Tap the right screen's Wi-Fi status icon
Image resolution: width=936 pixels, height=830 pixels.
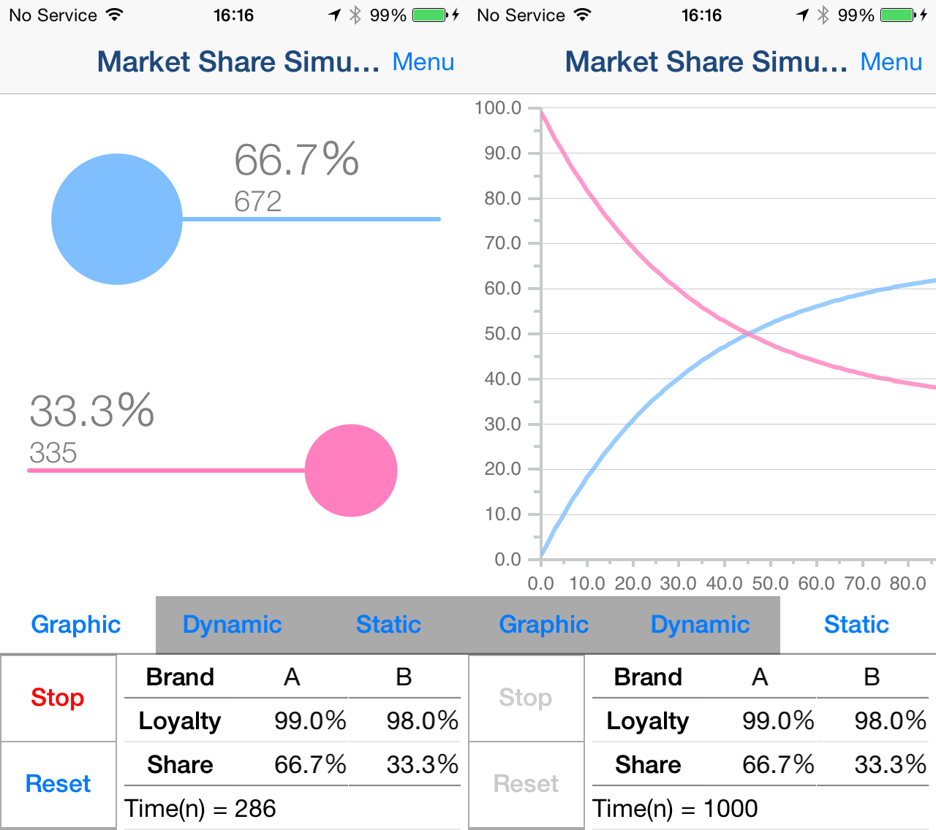click(582, 15)
